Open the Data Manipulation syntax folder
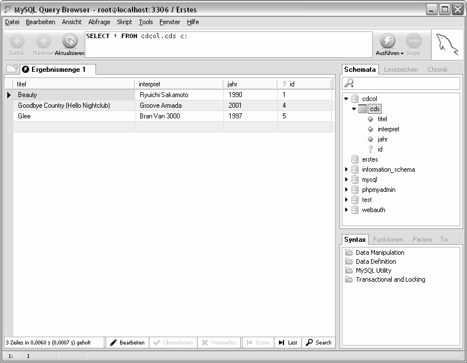The height and width of the screenshot is (363, 467). coord(349,252)
